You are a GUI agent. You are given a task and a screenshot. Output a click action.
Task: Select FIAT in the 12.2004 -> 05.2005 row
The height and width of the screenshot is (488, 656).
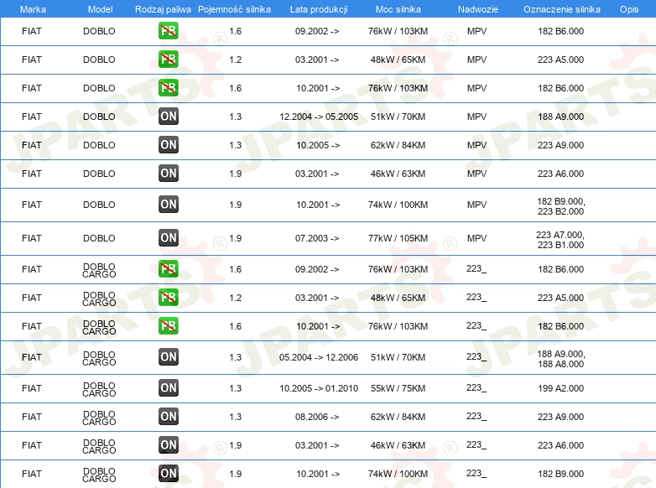32,117
